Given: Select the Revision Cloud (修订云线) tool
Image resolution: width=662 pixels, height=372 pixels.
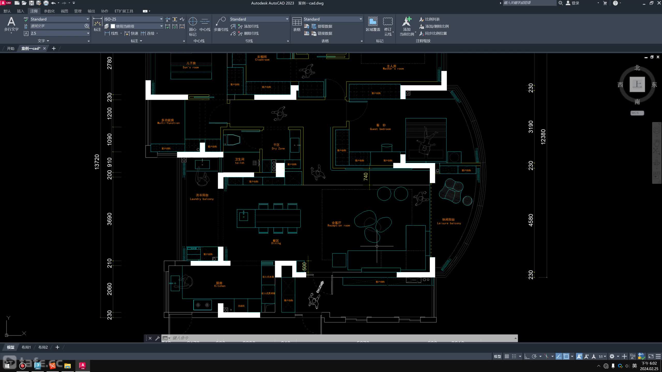Looking at the screenshot, I should [x=388, y=26].
